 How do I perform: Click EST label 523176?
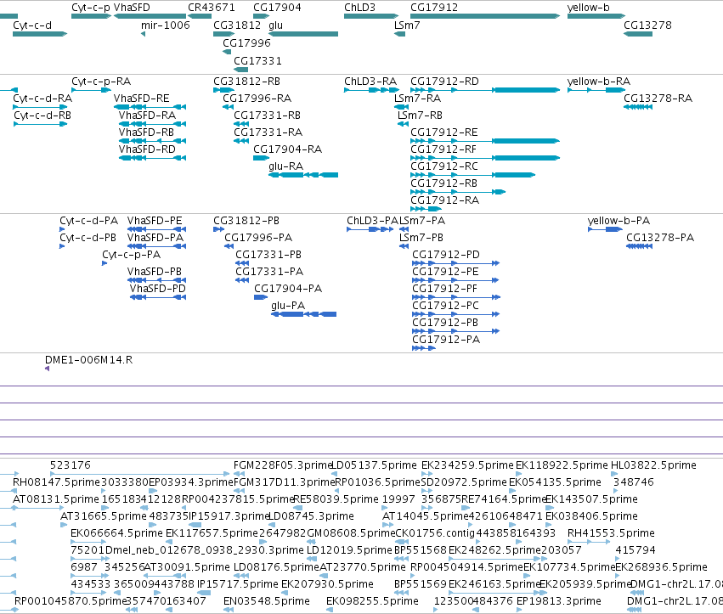point(70,465)
